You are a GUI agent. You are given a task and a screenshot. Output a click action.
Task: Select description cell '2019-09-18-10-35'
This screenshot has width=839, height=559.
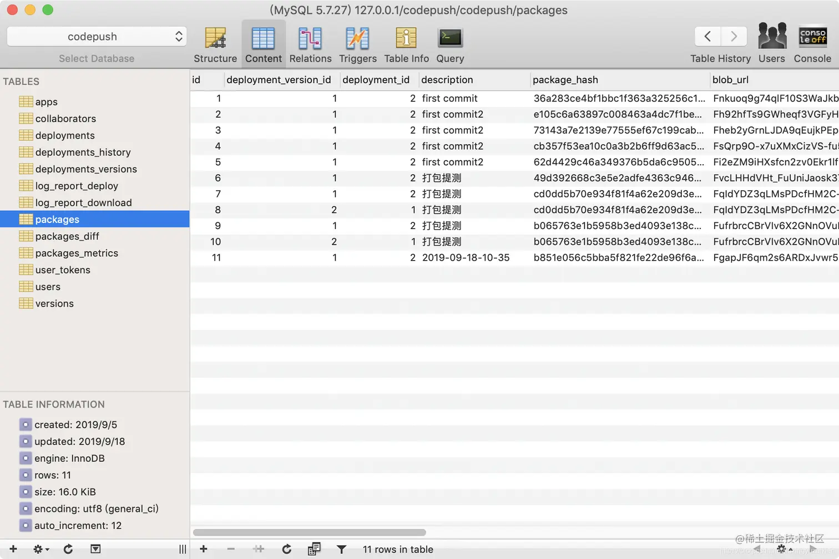click(x=466, y=257)
